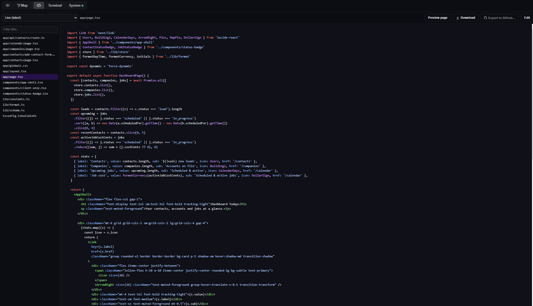Open components/client-only.tsx file
Screen dimensions: 533x306
29,88
